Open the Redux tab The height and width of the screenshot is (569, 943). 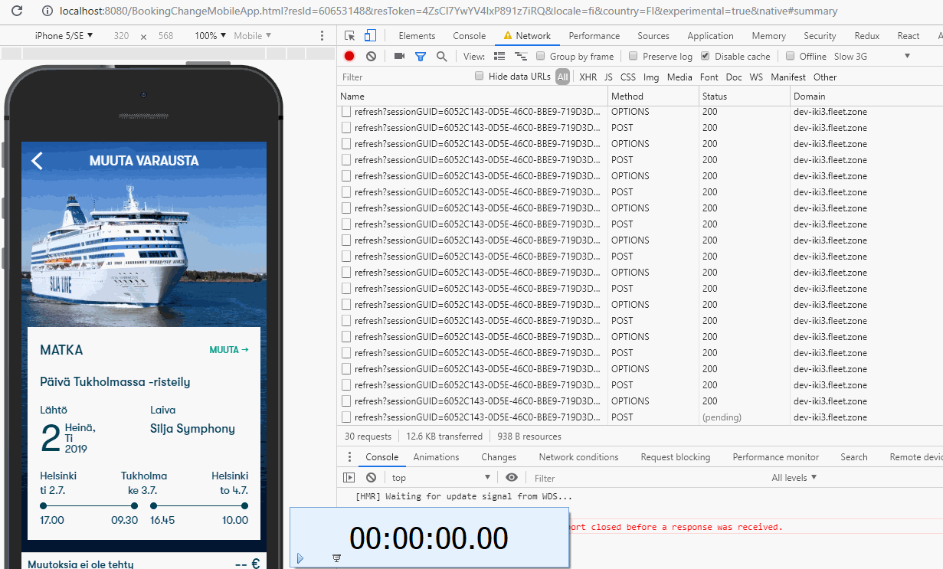867,36
